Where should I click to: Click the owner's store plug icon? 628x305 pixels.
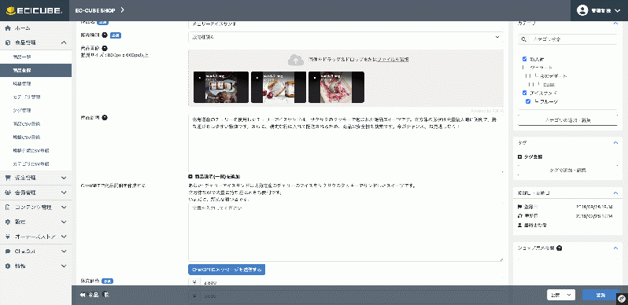[x=8, y=237]
